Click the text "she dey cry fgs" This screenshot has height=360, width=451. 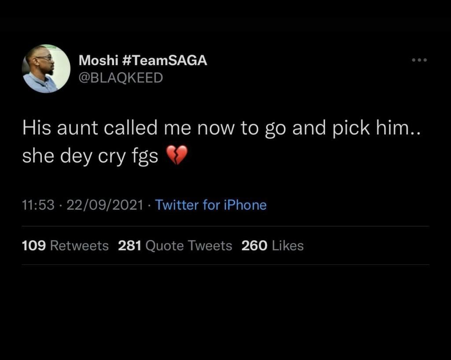pyautogui.click(x=90, y=156)
